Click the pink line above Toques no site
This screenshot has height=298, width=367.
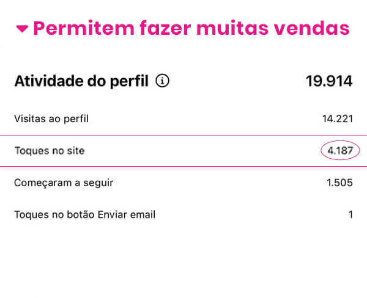[x=183, y=136]
